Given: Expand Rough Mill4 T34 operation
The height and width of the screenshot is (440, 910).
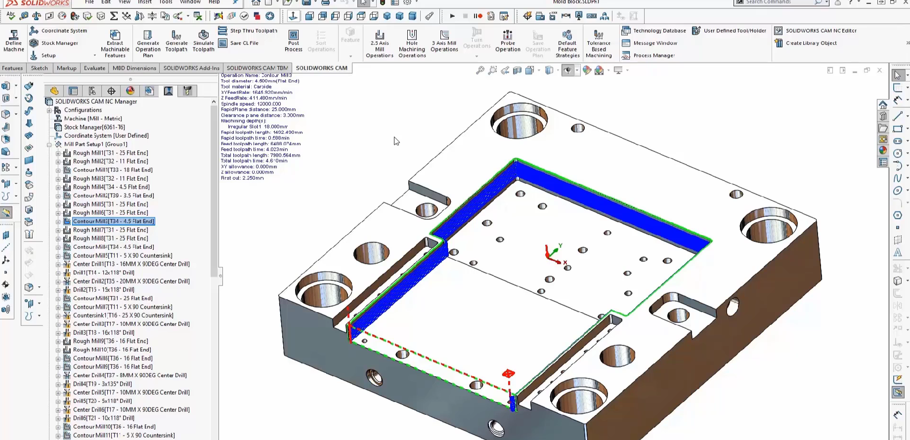Looking at the screenshot, I should [58, 187].
